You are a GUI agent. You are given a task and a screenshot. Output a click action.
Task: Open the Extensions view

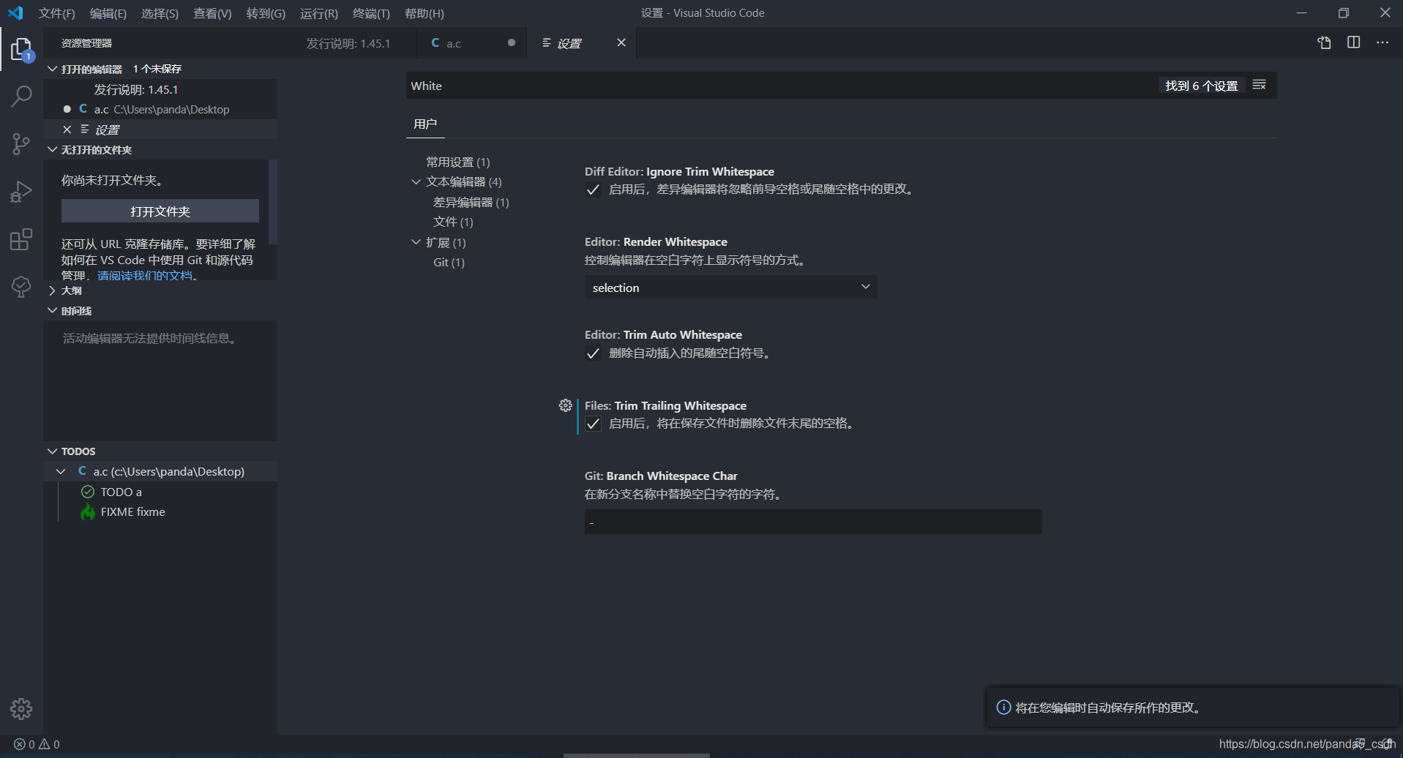coord(21,239)
